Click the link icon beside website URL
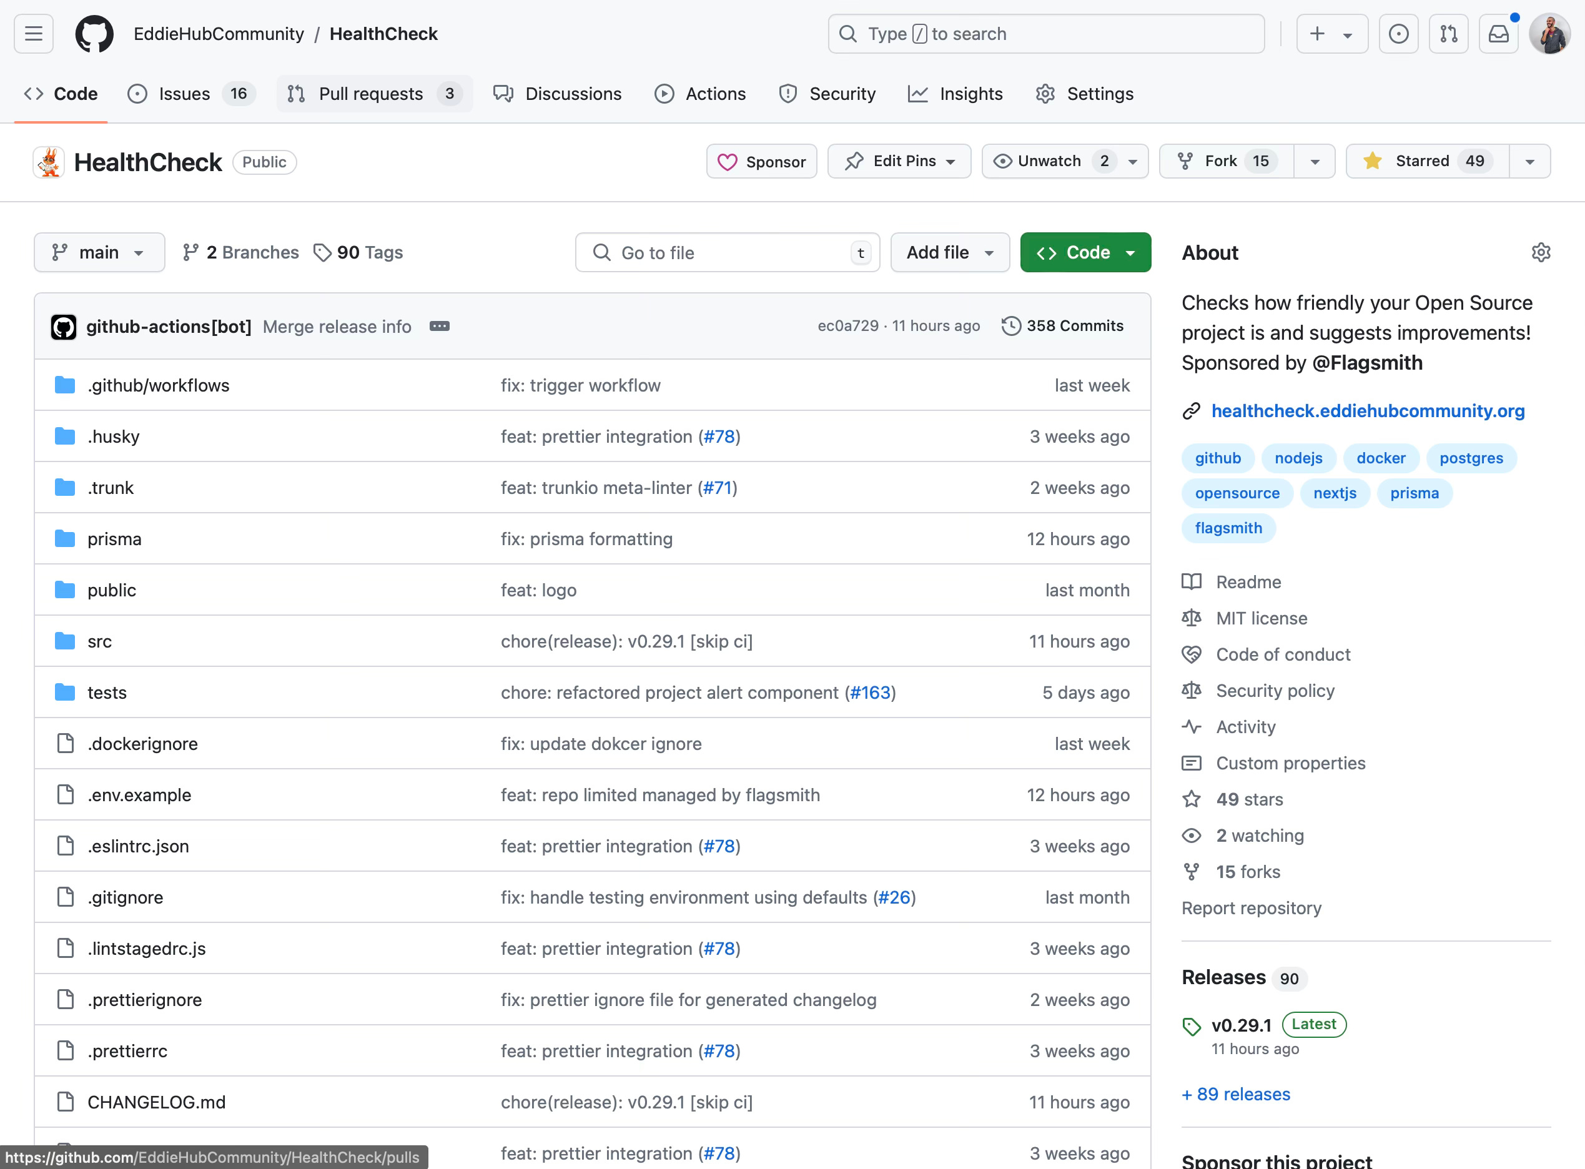Image resolution: width=1585 pixels, height=1169 pixels. (x=1192, y=411)
